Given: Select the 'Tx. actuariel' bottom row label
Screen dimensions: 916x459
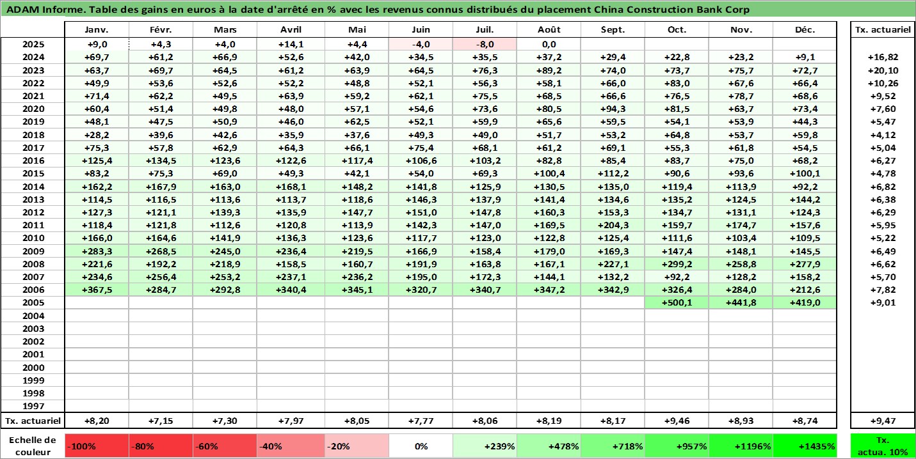Looking at the screenshot, I should [x=33, y=421].
